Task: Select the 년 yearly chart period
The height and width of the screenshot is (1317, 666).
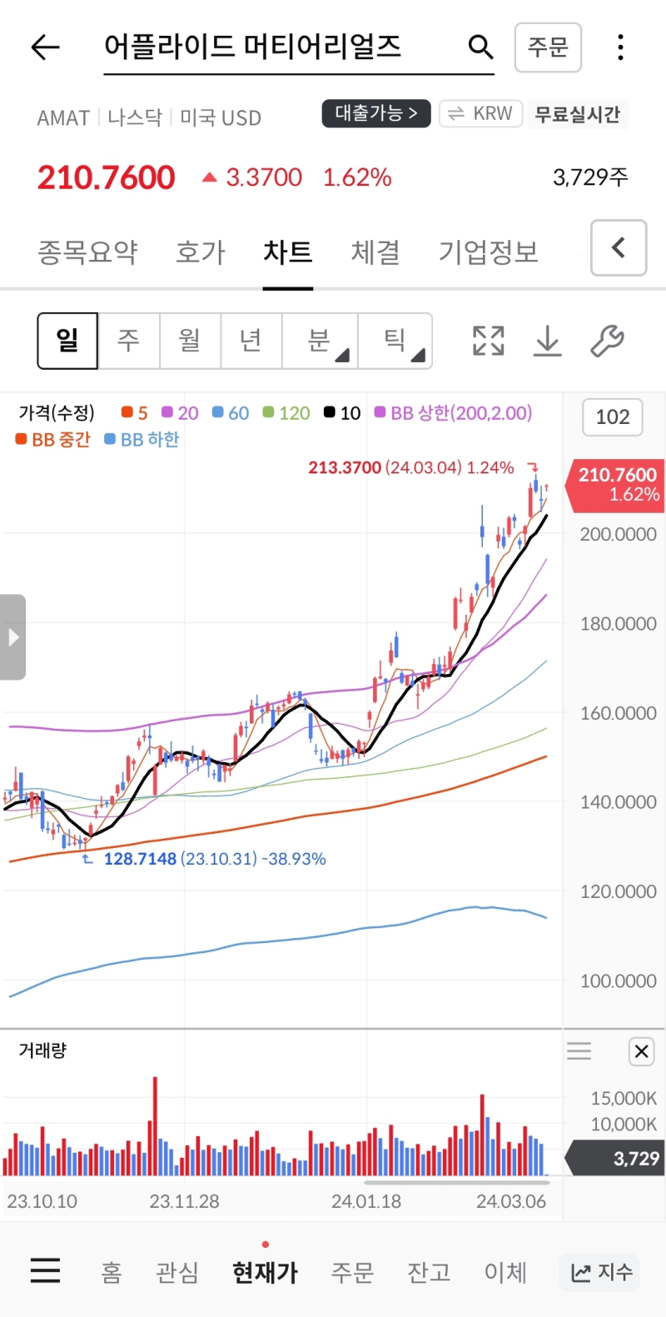Action: click(x=251, y=341)
